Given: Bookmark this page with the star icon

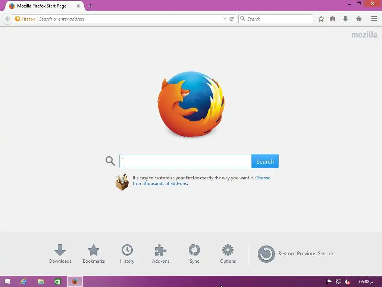Looking at the screenshot, I should click(321, 19).
